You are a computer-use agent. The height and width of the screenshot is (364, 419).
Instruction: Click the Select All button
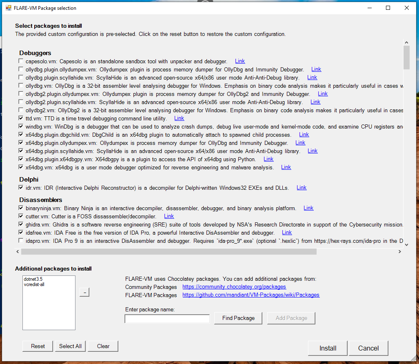[x=70, y=346]
